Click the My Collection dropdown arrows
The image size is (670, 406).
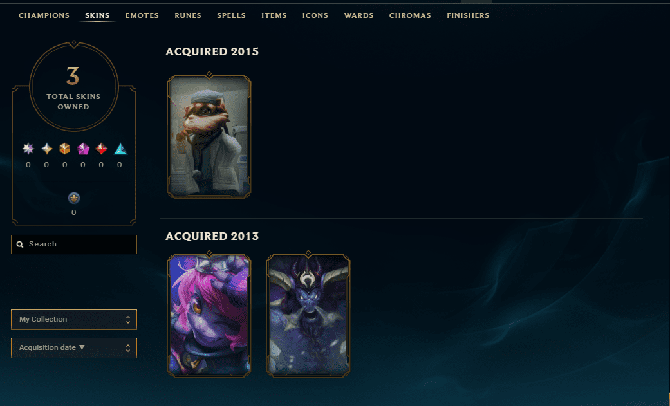128,320
